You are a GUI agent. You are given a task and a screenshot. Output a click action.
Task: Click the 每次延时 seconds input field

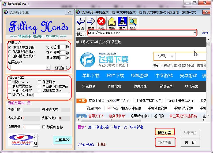pos(62,47)
